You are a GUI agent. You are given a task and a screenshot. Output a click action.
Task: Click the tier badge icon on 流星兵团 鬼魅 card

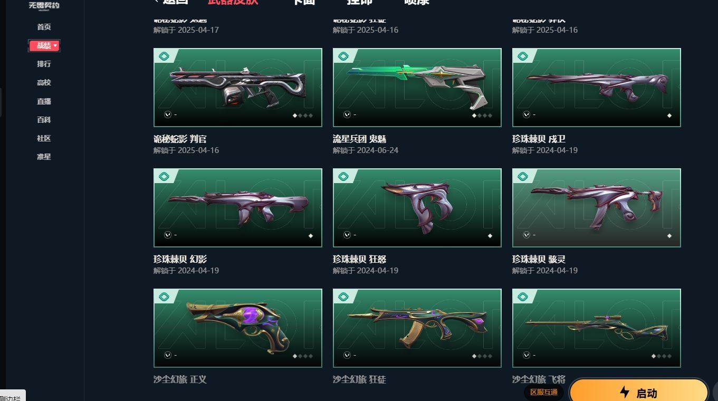343,56
